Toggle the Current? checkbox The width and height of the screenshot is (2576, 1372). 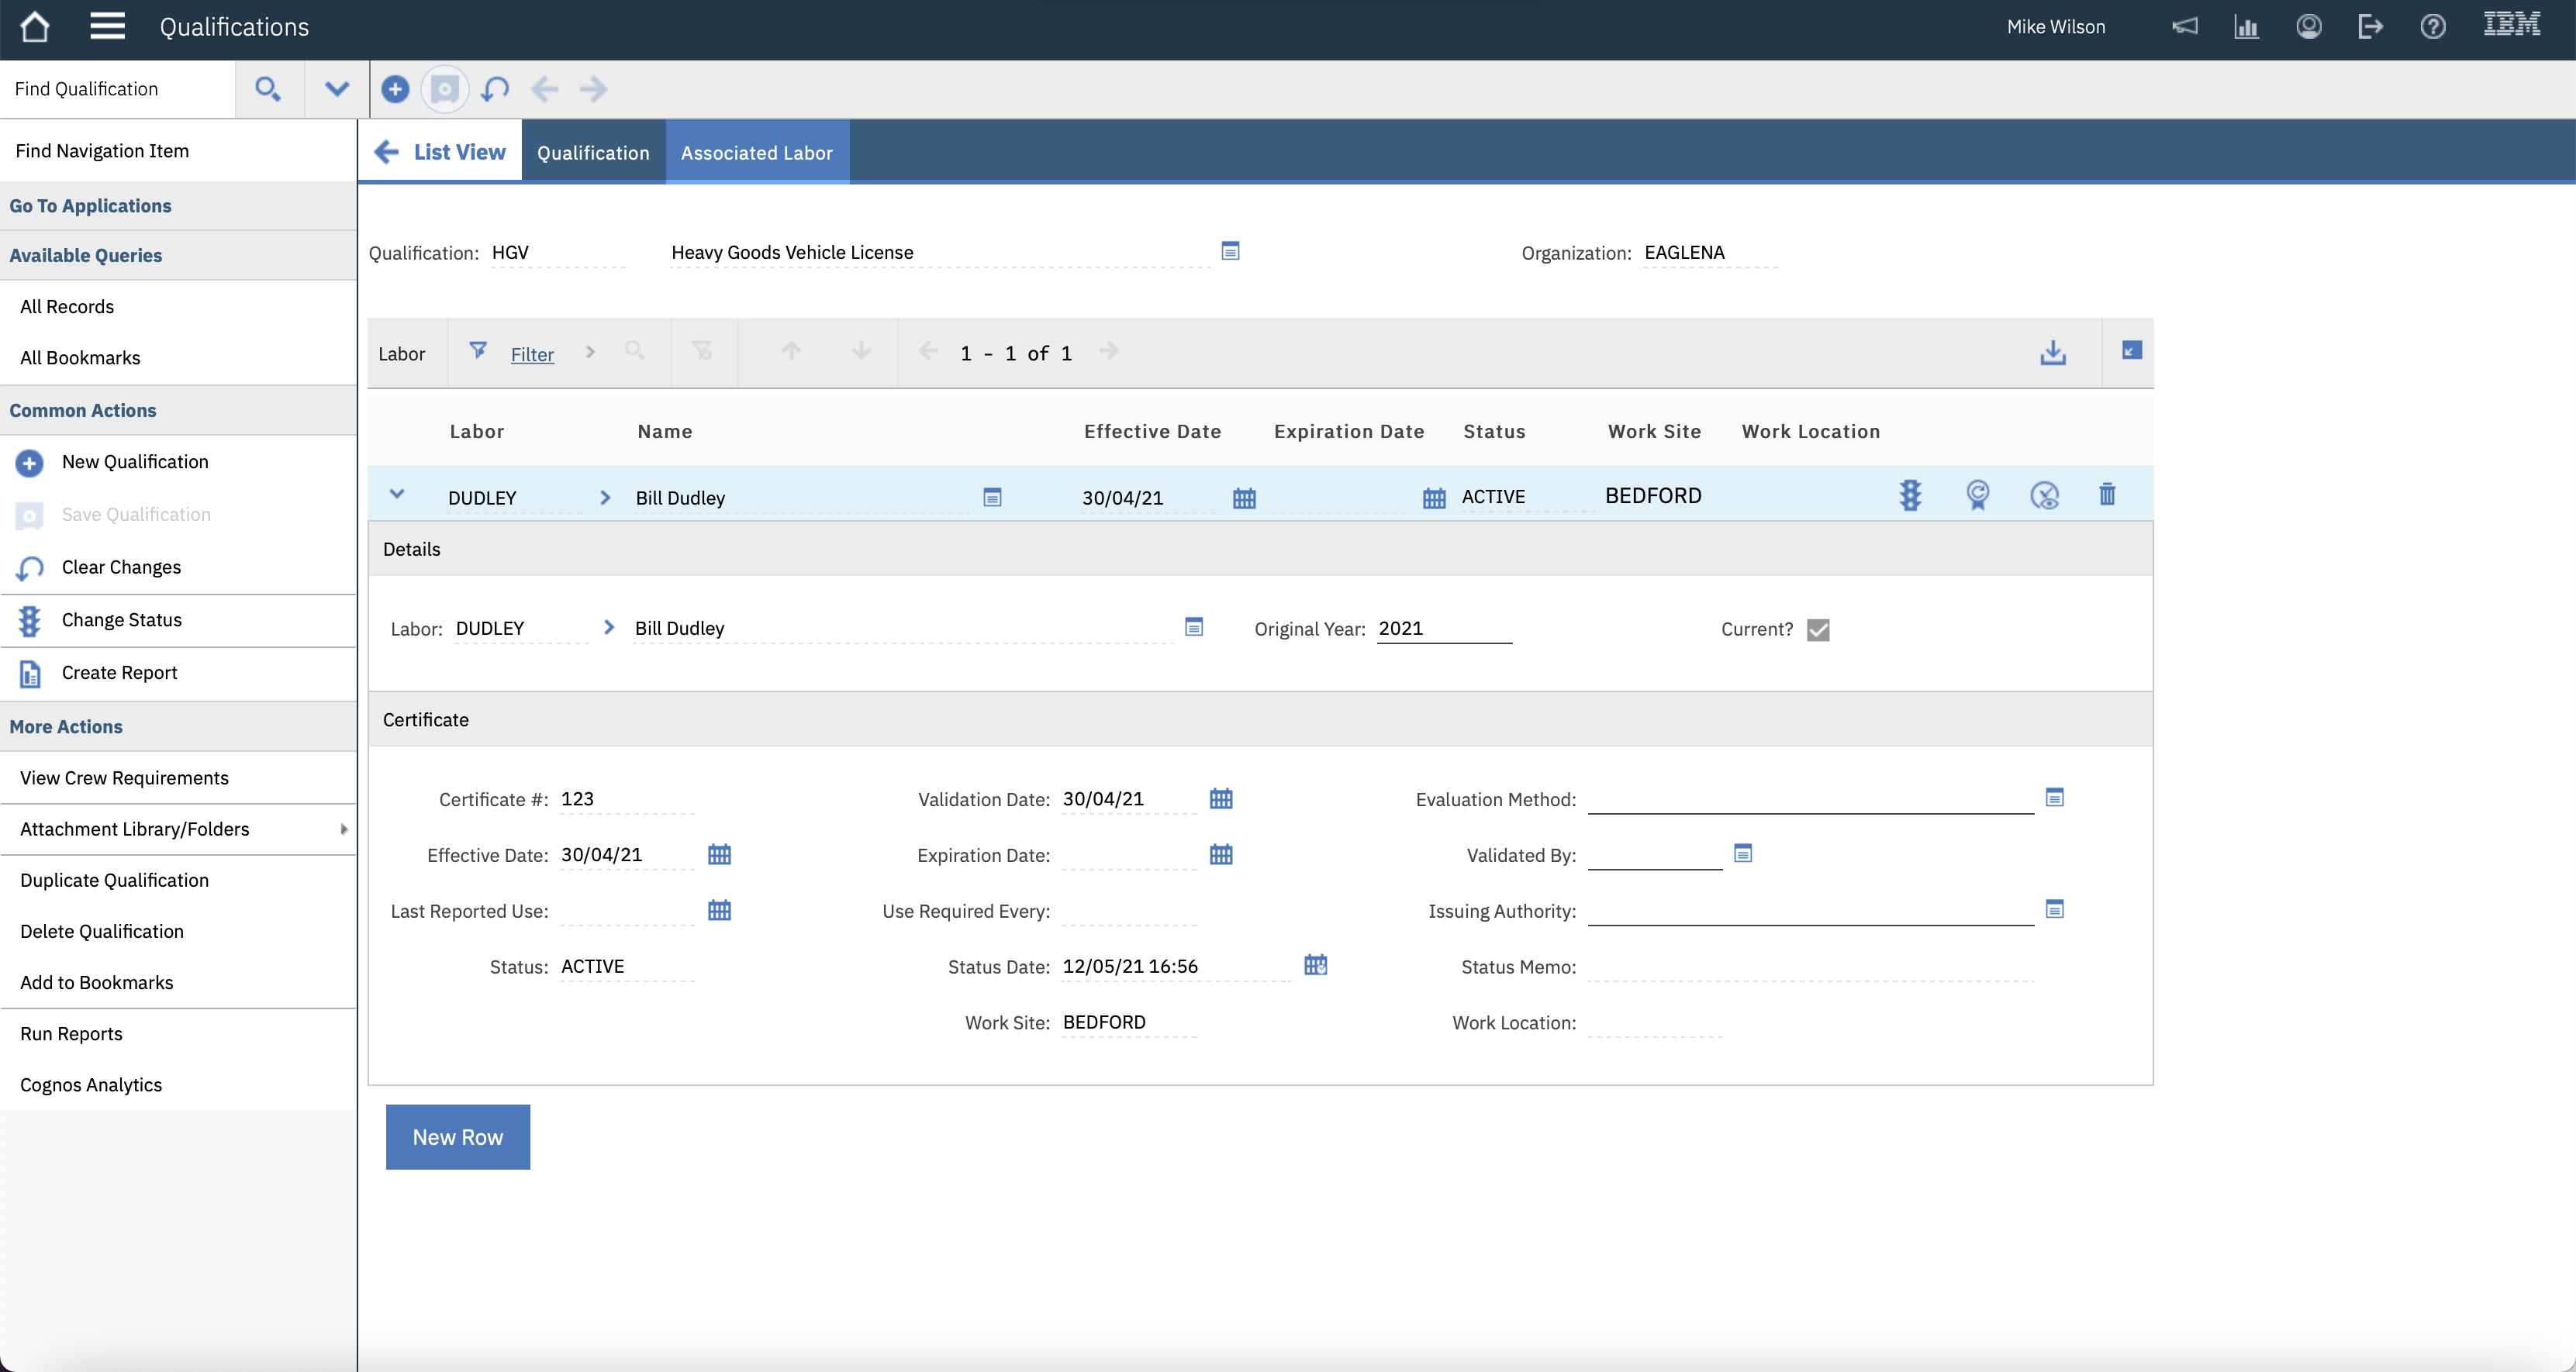(1818, 629)
